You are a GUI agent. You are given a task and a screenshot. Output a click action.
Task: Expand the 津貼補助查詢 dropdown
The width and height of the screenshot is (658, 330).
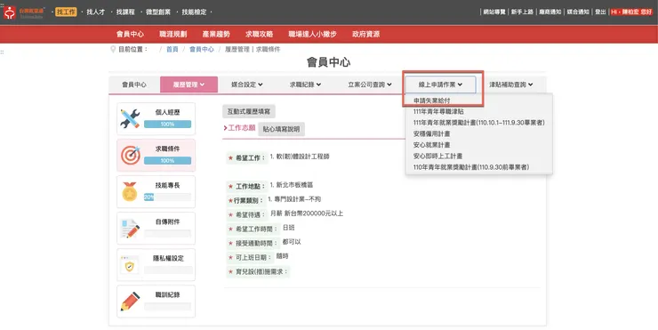tap(510, 85)
